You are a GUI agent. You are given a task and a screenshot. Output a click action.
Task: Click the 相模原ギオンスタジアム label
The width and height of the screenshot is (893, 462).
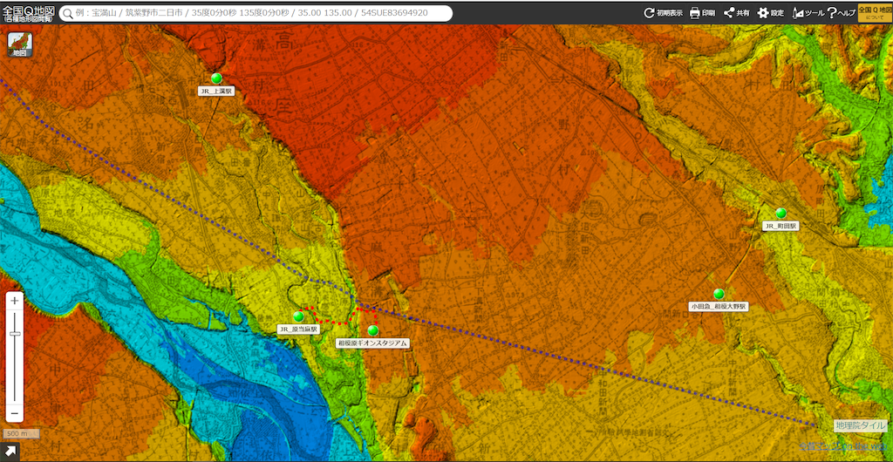pos(373,343)
